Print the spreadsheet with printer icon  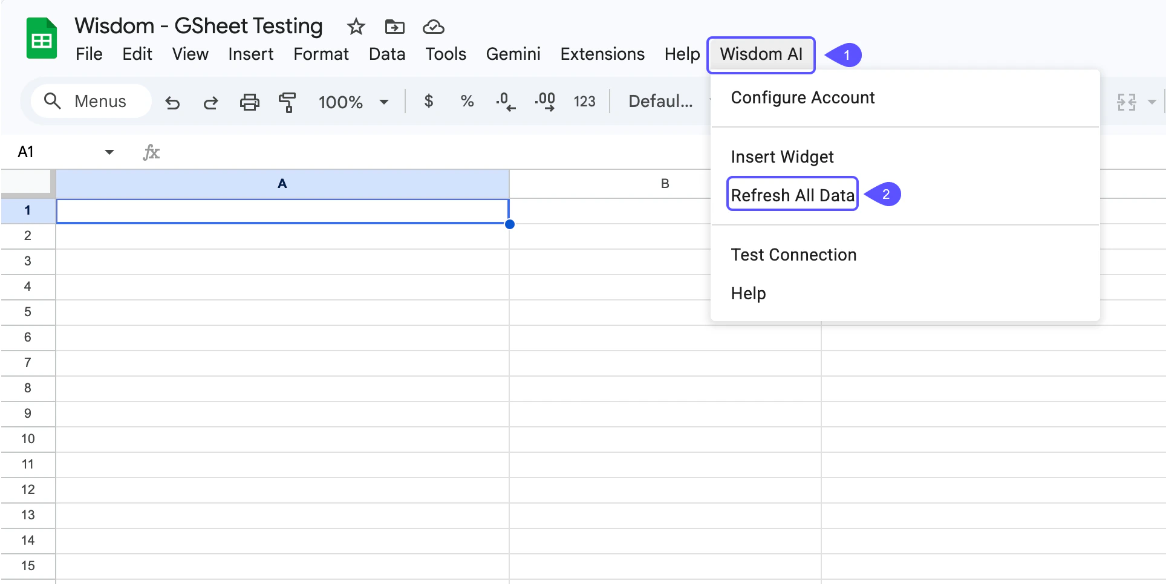point(249,102)
